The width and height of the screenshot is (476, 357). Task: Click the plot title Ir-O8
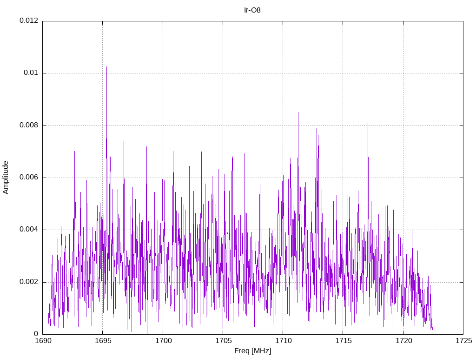(x=252, y=10)
